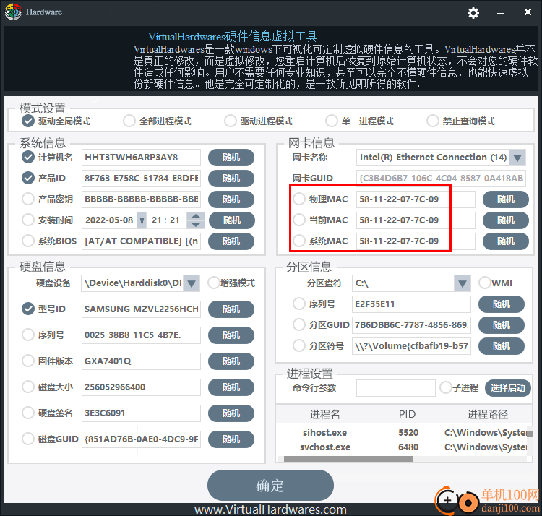Open the 安装时间 date dropdown arrow
This screenshot has height=516, width=542.
click(x=142, y=220)
